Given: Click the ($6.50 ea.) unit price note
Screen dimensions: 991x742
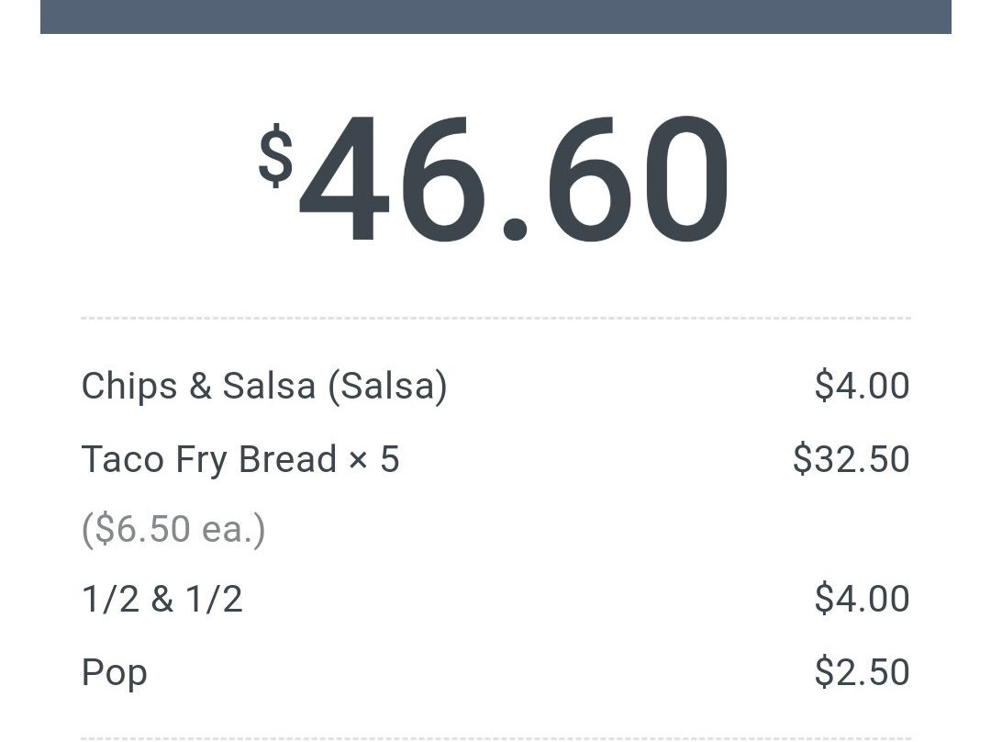Looking at the screenshot, I should (173, 529).
